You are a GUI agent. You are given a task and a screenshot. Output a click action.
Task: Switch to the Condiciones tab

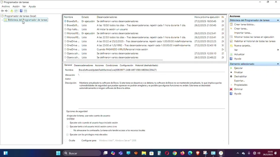(x=112, y=65)
